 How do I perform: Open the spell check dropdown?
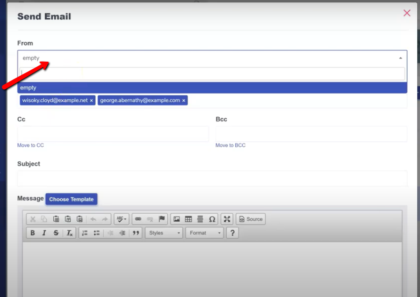click(x=122, y=219)
